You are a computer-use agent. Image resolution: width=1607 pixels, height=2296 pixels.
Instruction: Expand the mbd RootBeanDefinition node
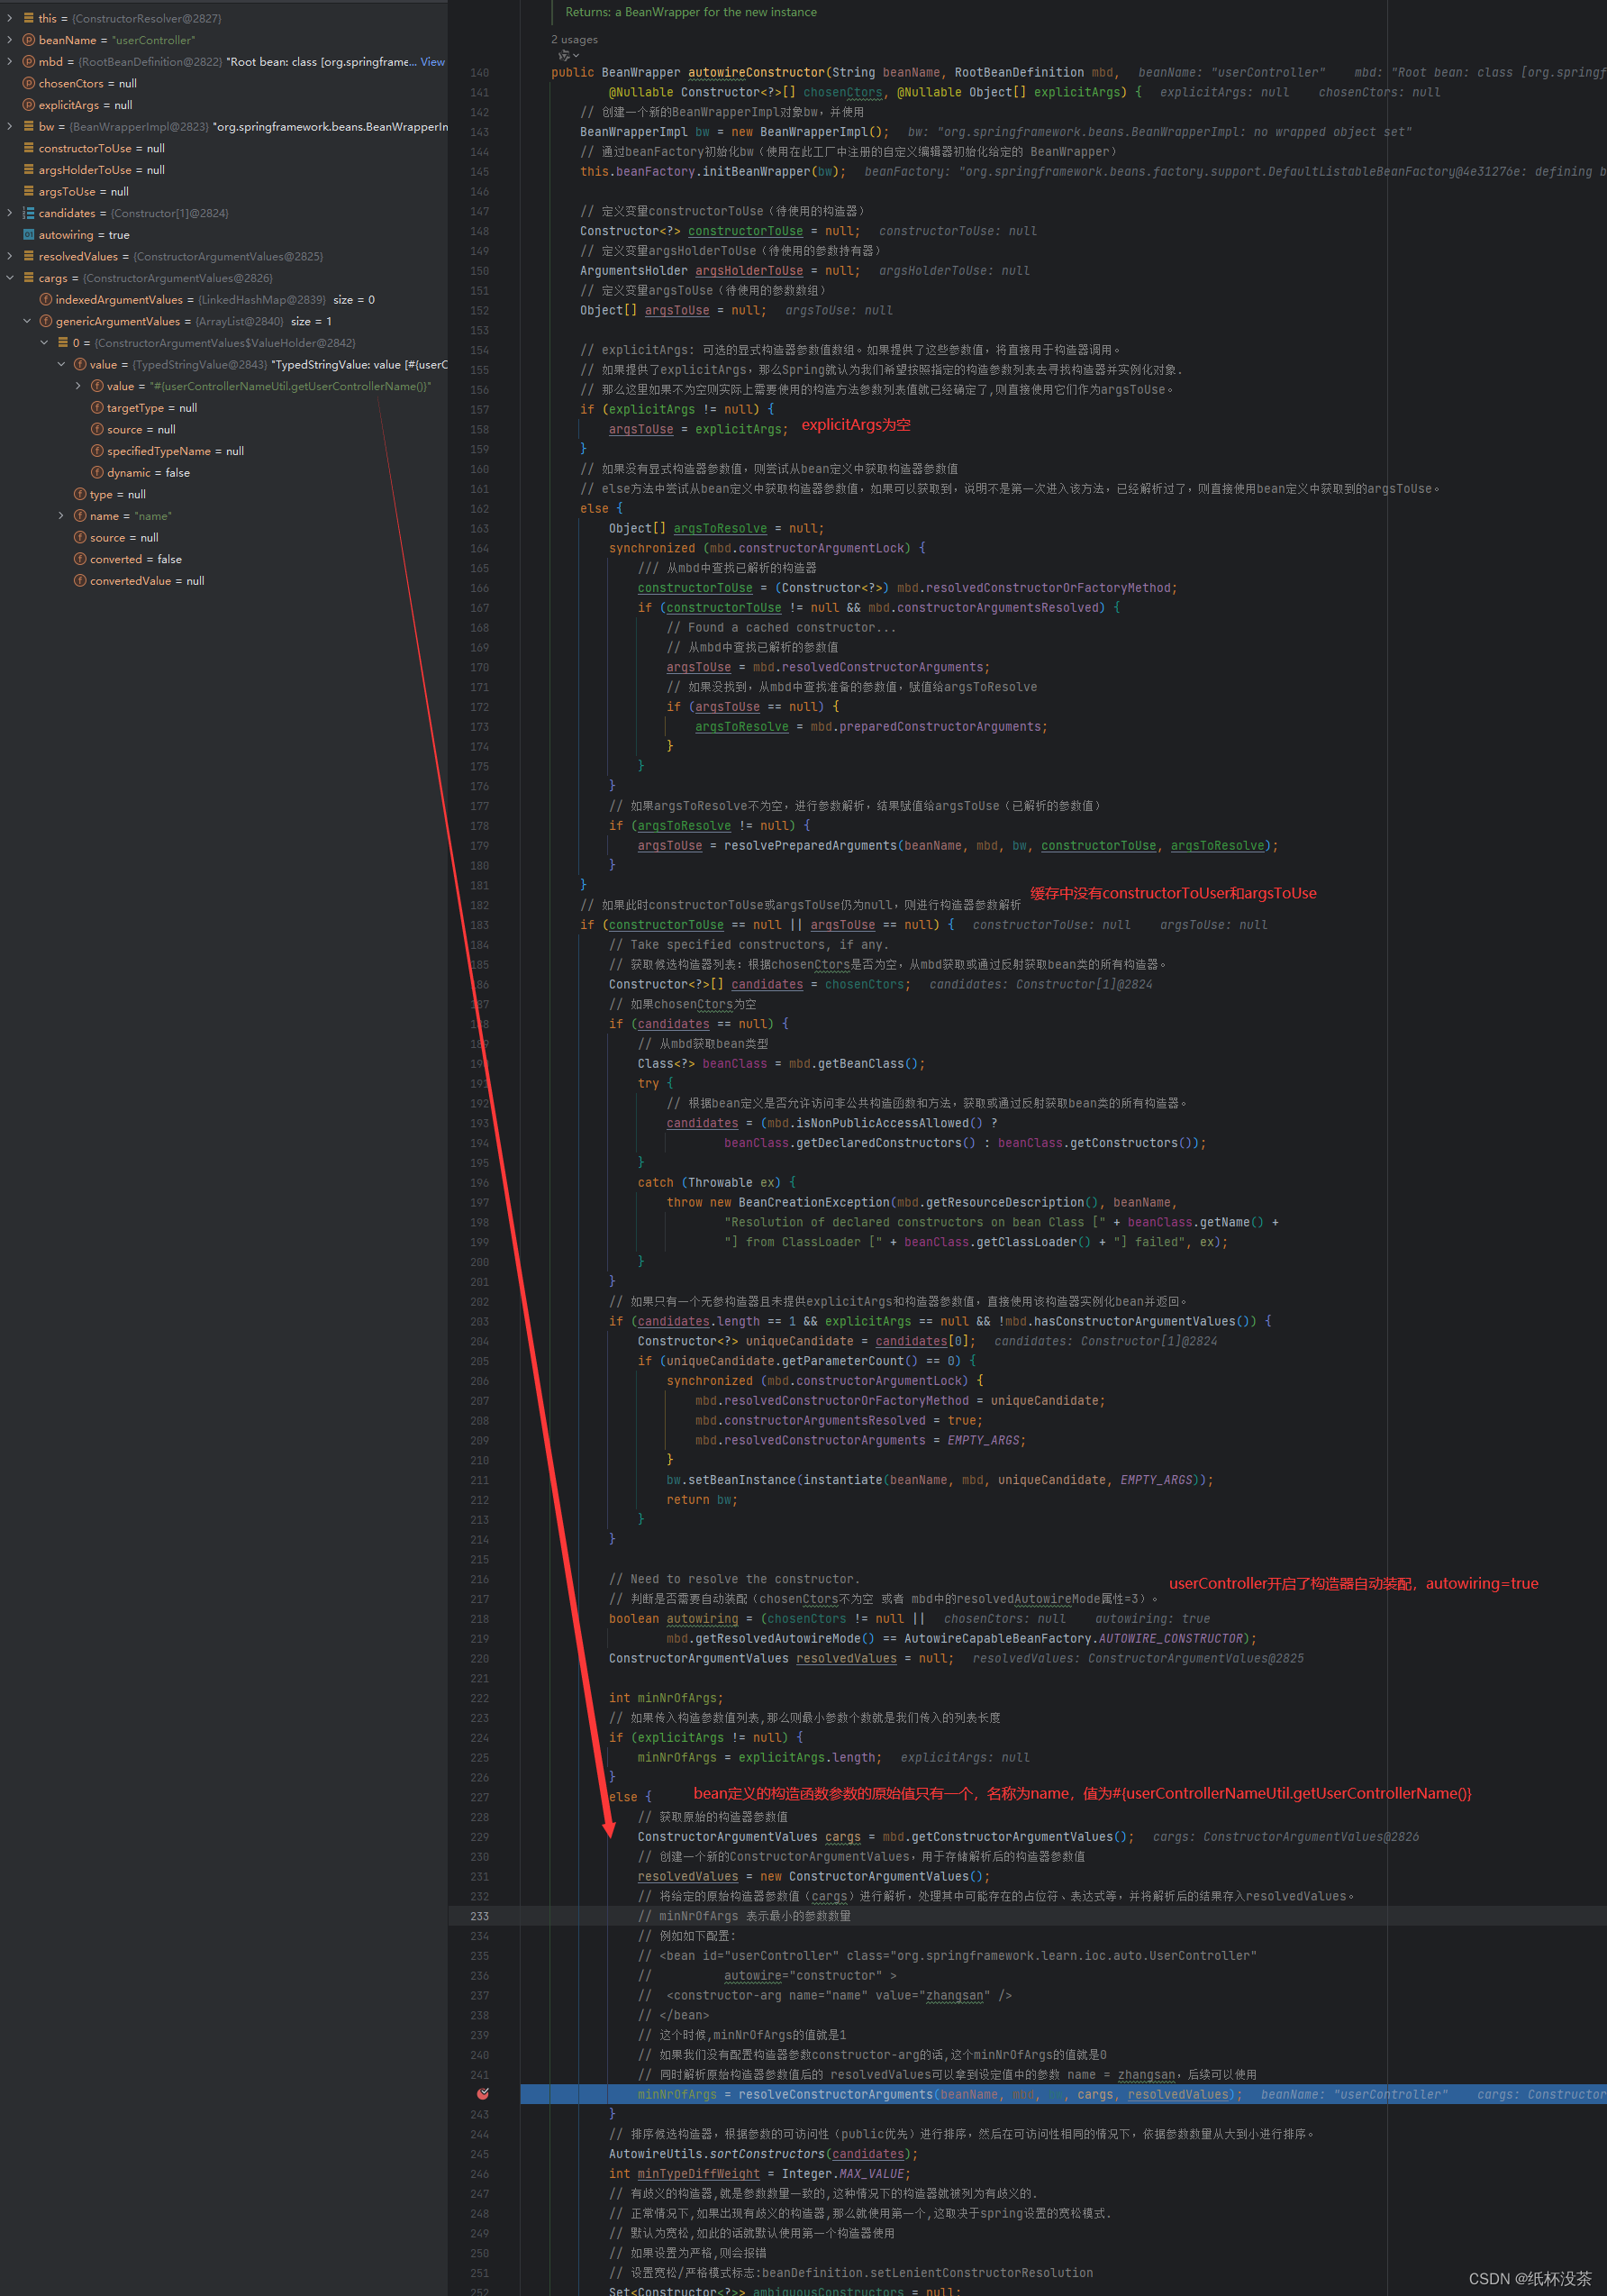pyautogui.click(x=10, y=62)
